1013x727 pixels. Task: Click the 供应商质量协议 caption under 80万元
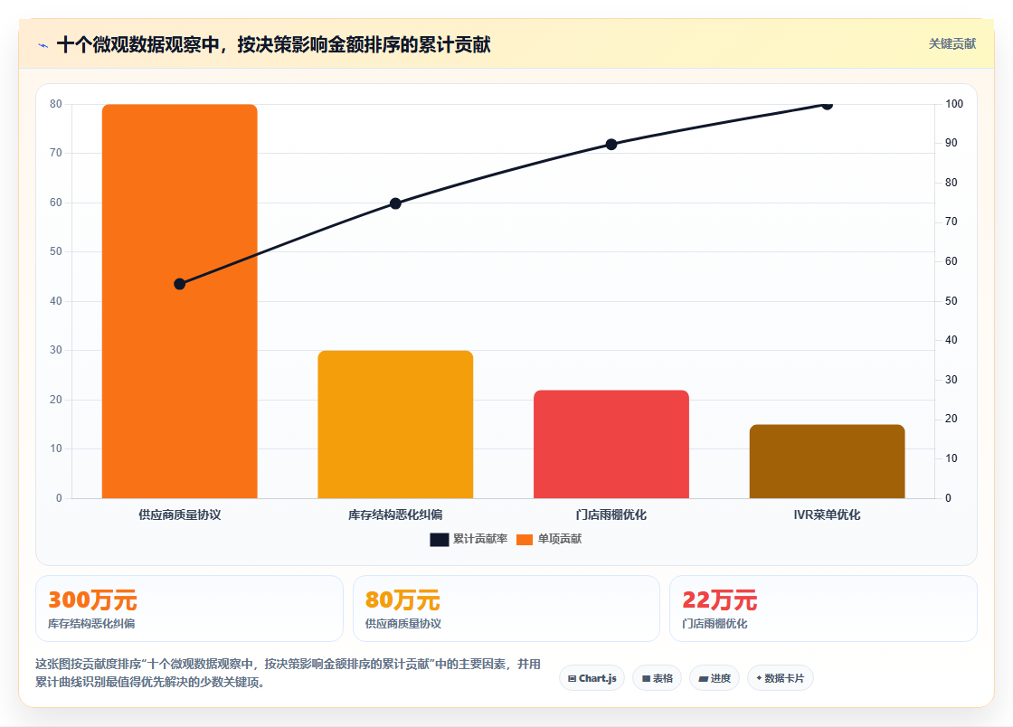[x=403, y=624]
